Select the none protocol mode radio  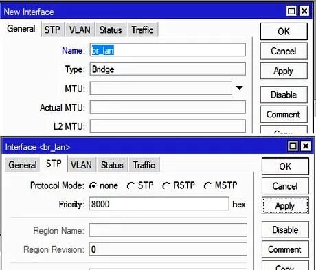click(93, 185)
